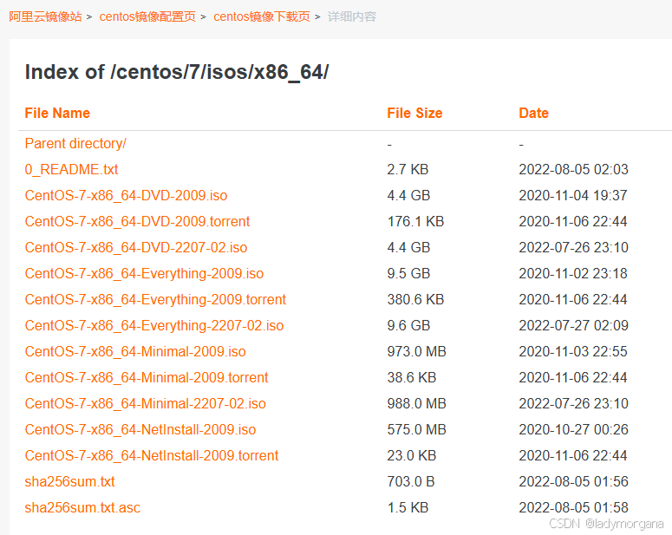Click the File Name column header
The width and height of the screenshot is (672, 535).
(x=57, y=114)
